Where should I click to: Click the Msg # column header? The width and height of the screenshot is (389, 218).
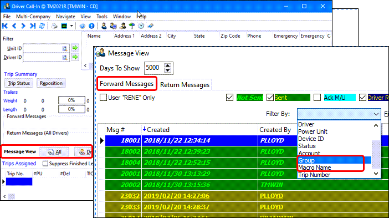[123, 130]
